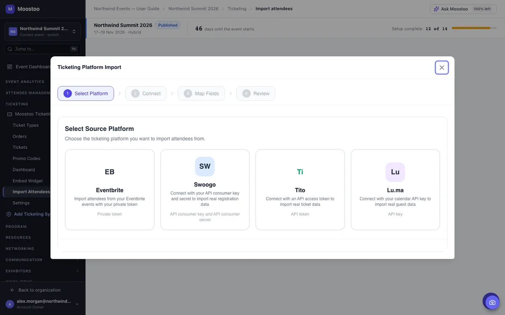This screenshot has height=315, width=505.
Task: Click the Moostoo Ticketing ticket icon
Action: (10, 114)
